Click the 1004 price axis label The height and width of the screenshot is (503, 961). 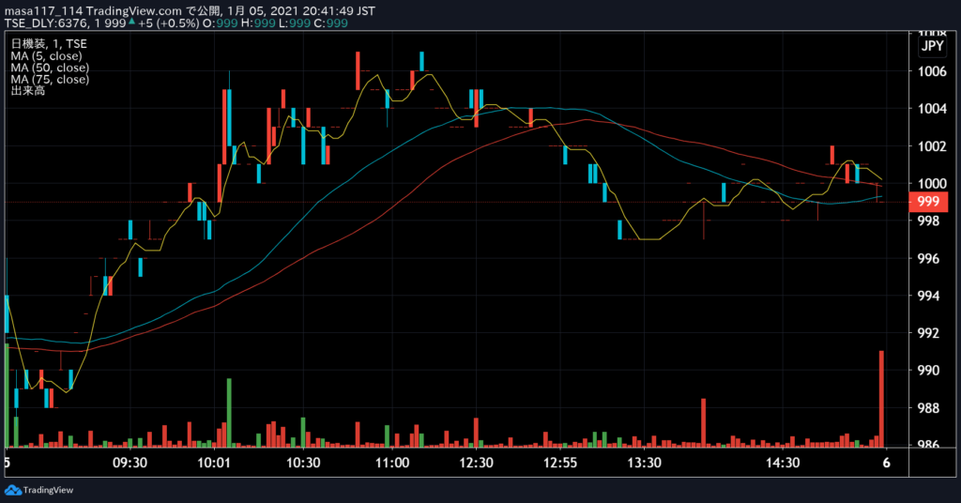(932, 109)
